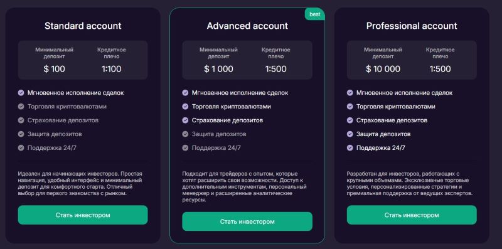Click Professional account's Стать инвестором button
Screen dimensions: 502x249
coord(412,215)
